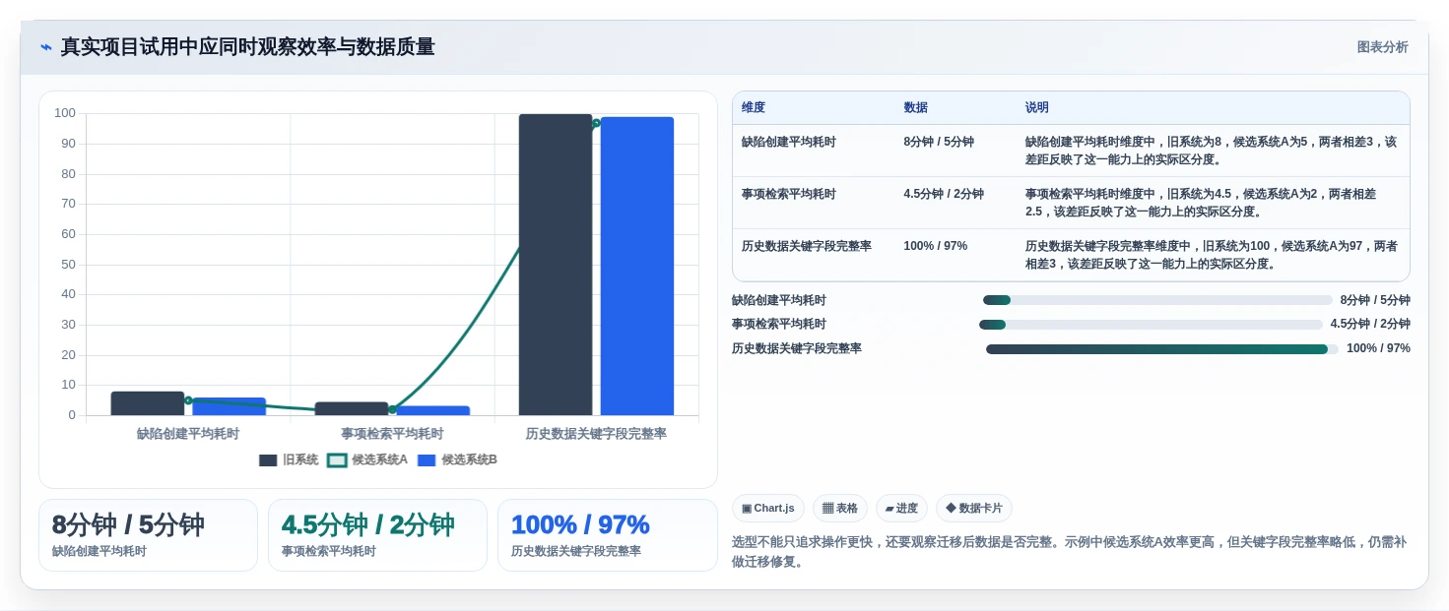Toggle the 候选系统A legend item
This screenshot has height=611, width=1449.
[367, 459]
